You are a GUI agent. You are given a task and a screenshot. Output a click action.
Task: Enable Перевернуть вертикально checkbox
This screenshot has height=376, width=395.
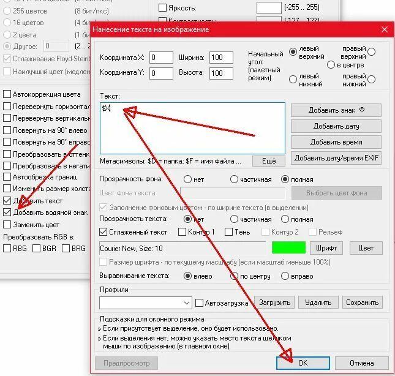[7, 118]
